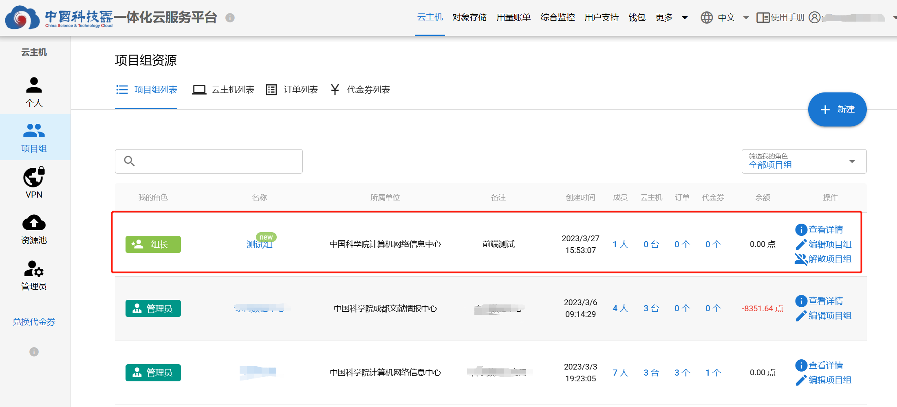
Task: Click the 组长 role badge
Action: [153, 244]
